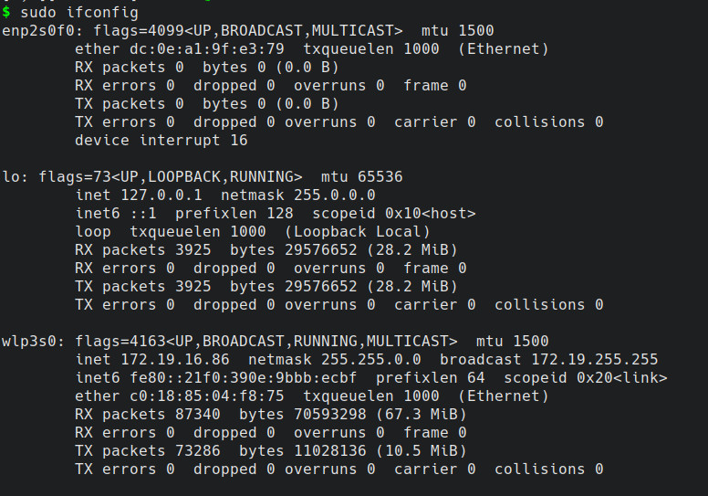The height and width of the screenshot is (496, 708).
Task: Click IPv6 address fe80::21f0:390e:9bbb:ecbf
Action: [x=244, y=377]
